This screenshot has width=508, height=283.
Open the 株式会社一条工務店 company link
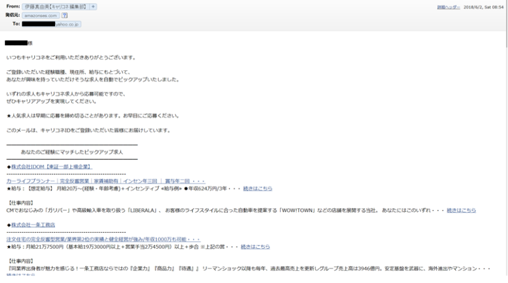pyautogui.click(x=33, y=225)
